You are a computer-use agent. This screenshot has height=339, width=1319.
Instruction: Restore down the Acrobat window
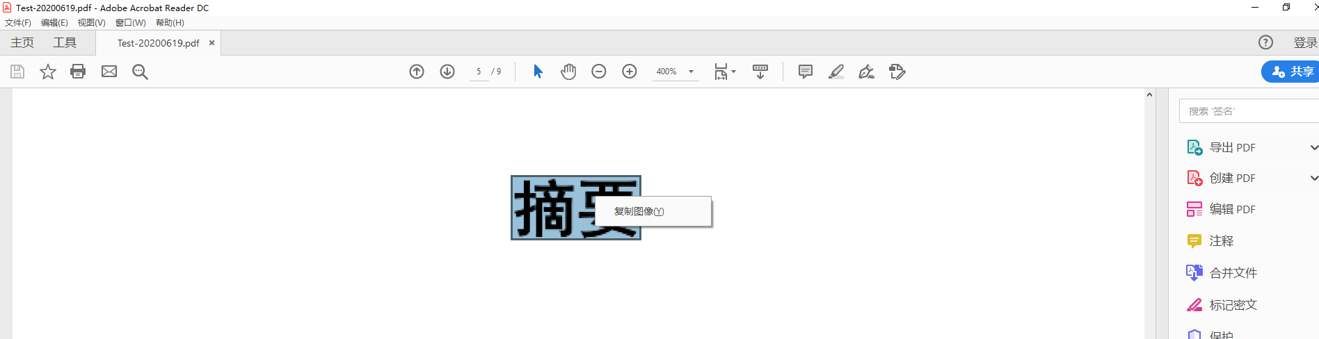[x=1286, y=8]
